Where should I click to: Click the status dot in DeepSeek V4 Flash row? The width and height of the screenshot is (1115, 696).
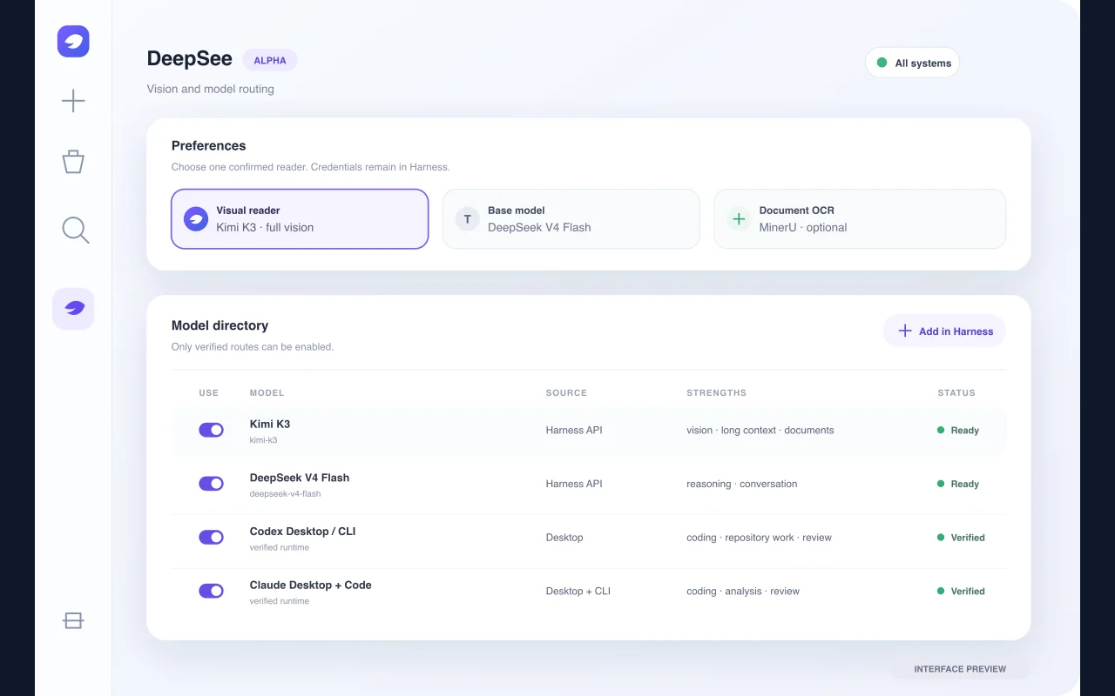pyautogui.click(x=941, y=484)
